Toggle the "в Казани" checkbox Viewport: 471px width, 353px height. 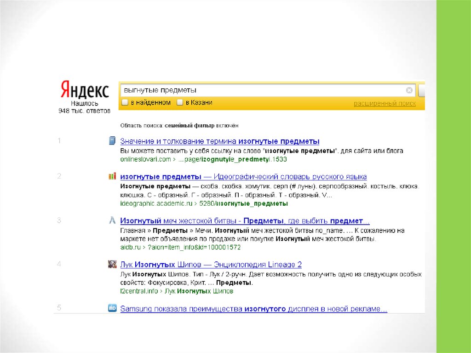(180, 103)
